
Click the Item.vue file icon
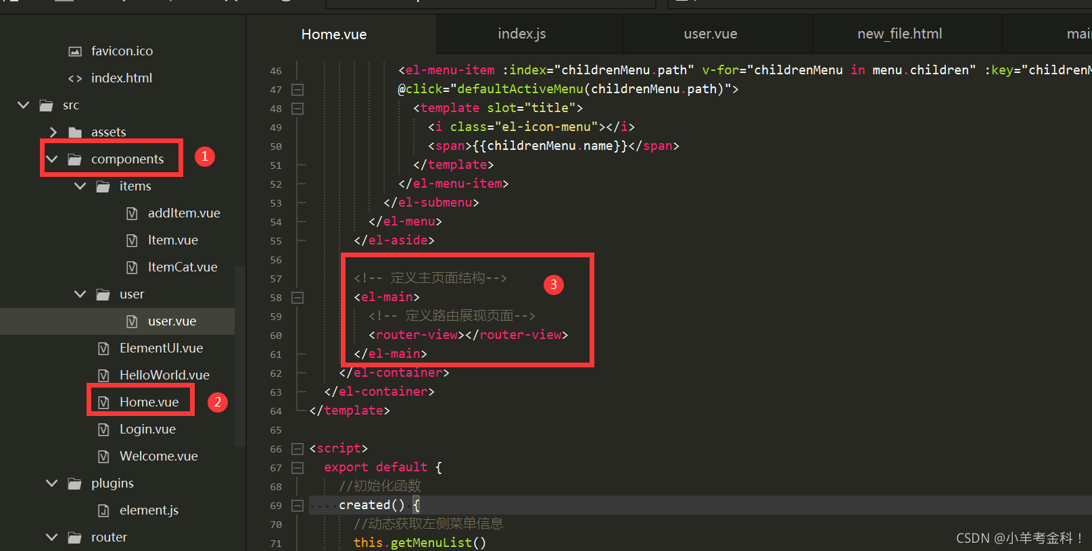(x=132, y=240)
